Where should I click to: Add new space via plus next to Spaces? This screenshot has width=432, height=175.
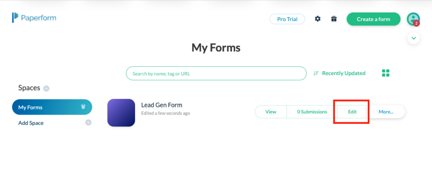(x=46, y=89)
